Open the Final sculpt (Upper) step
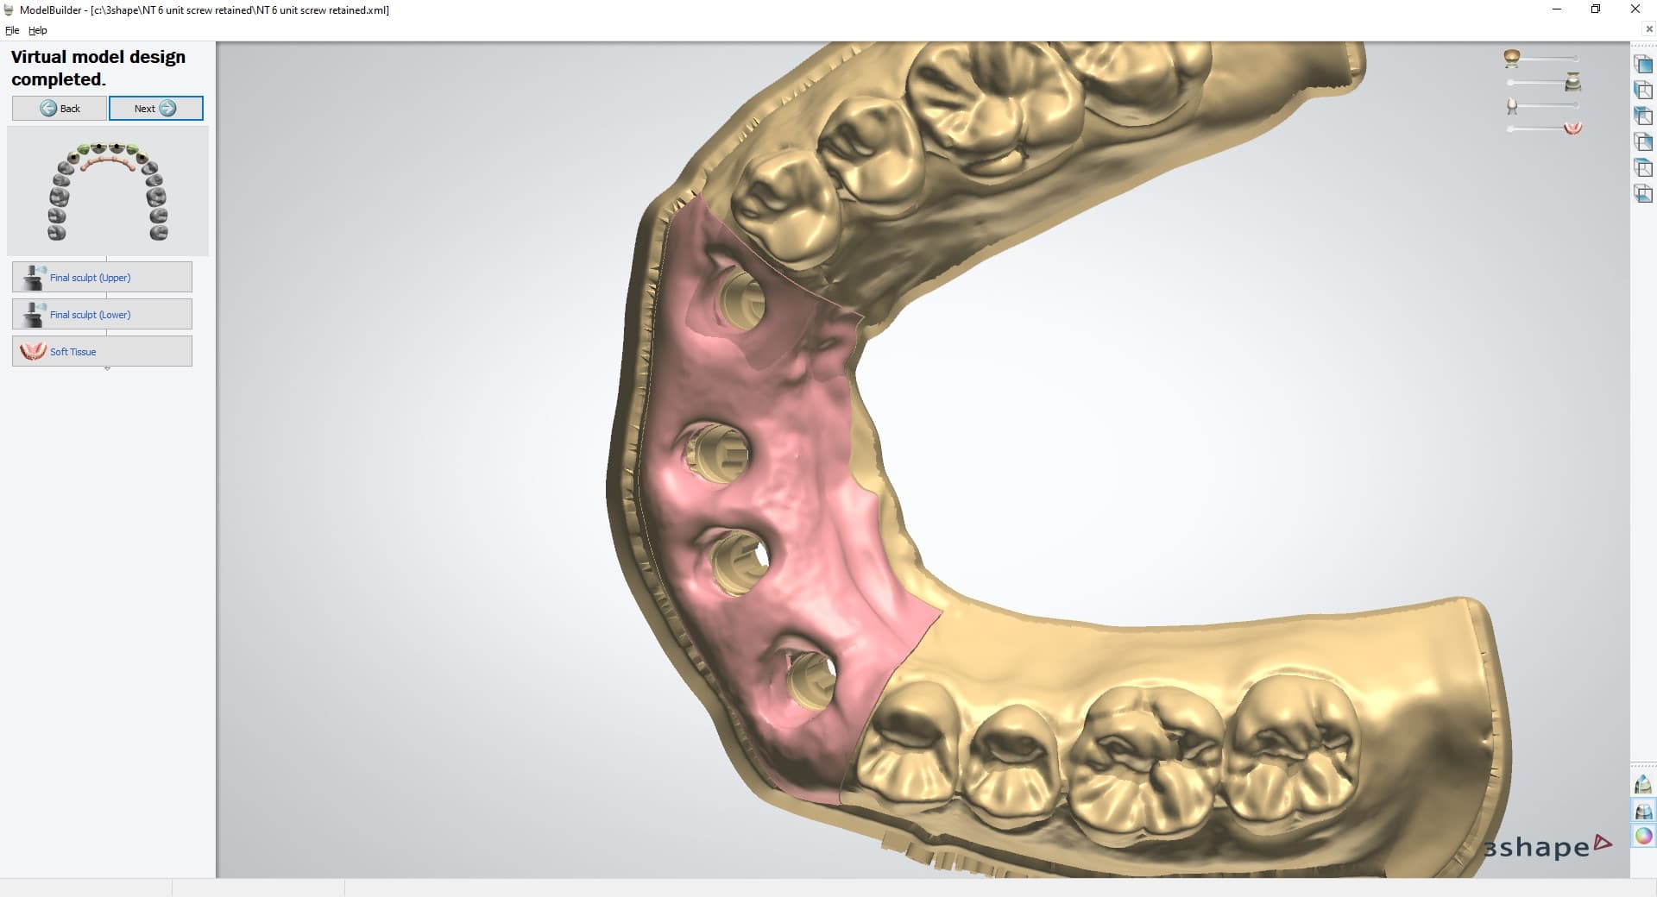 101,277
